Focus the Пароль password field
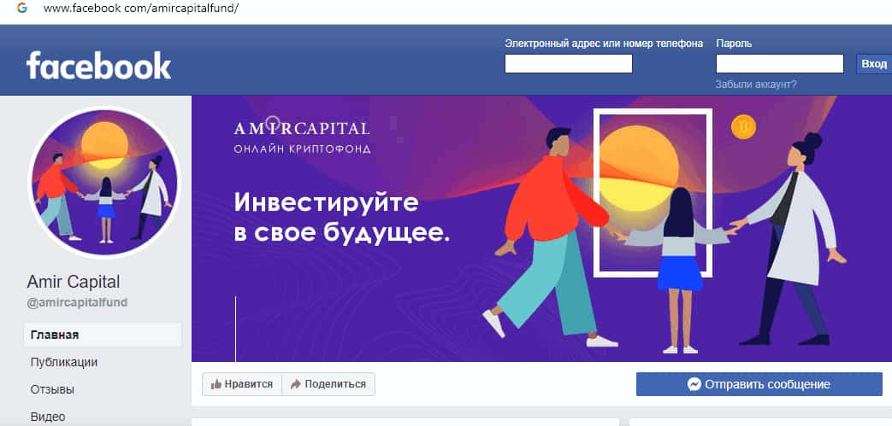This screenshot has width=892, height=426. click(x=779, y=64)
